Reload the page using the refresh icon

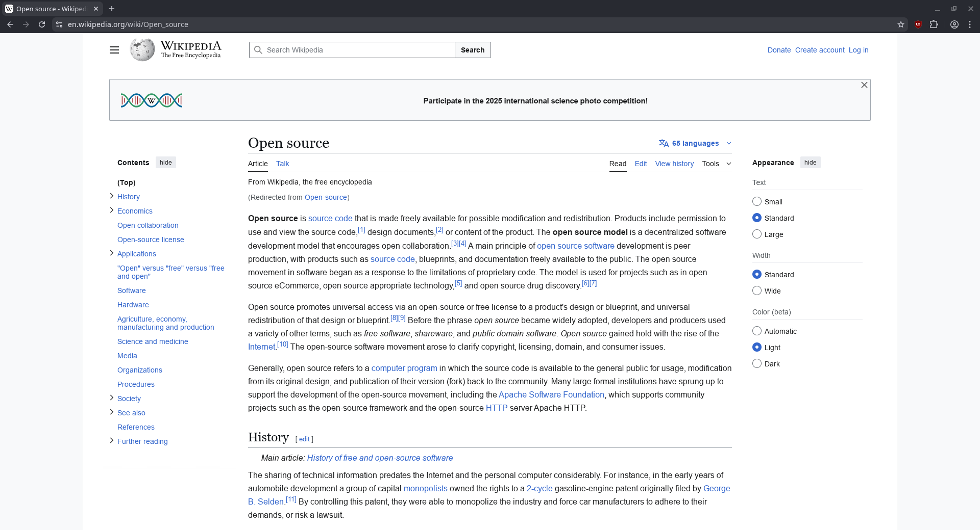pyautogui.click(x=42, y=24)
